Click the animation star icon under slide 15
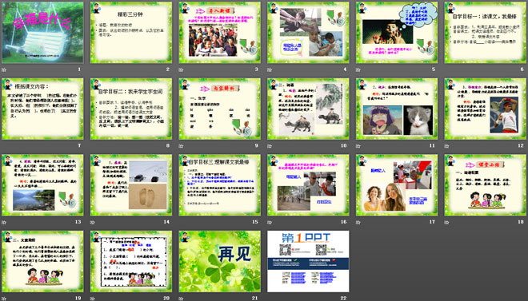 pyautogui.click(x=181, y=223)
